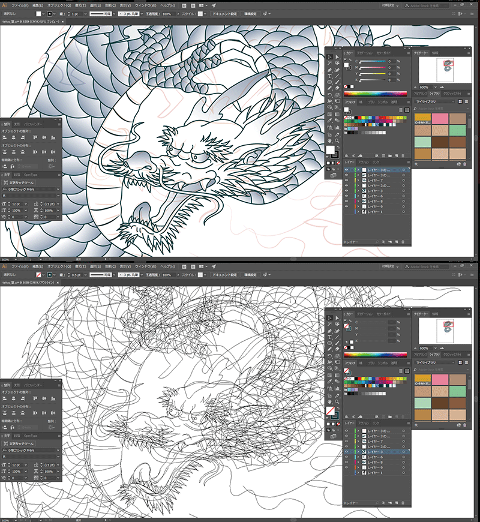480x522 pixels.
Task: Click vertical align bottom icon in top Align panel
Action: (x=53, y=137)
